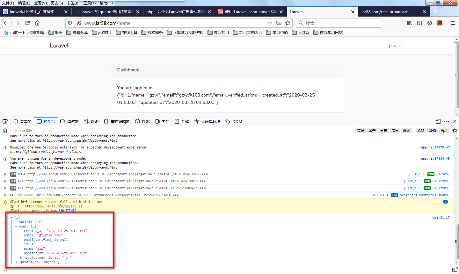Click inside the 搜索 search field

(x=338, y=23)
